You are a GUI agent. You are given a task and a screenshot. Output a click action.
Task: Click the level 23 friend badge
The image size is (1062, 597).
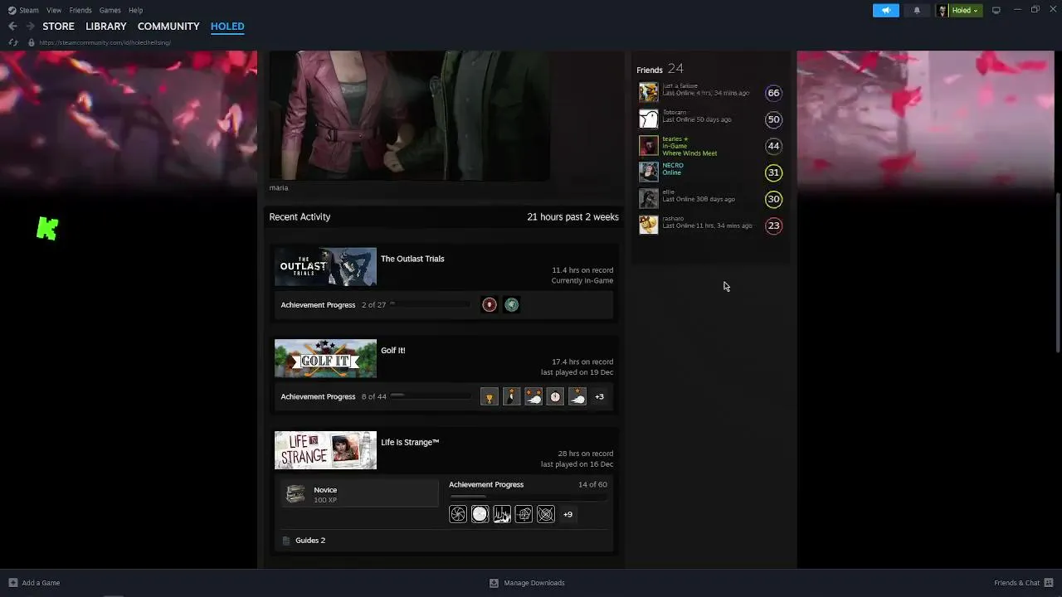[773, 226]
